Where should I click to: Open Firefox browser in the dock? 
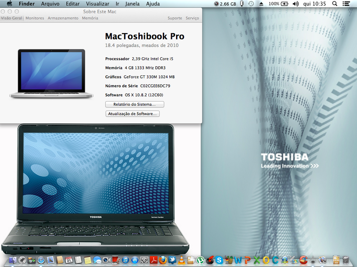[163, 260]
